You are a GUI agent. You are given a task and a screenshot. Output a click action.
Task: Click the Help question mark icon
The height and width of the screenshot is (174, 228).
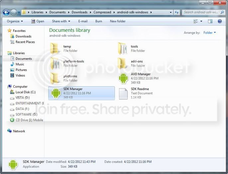click(x=220, y=21)
